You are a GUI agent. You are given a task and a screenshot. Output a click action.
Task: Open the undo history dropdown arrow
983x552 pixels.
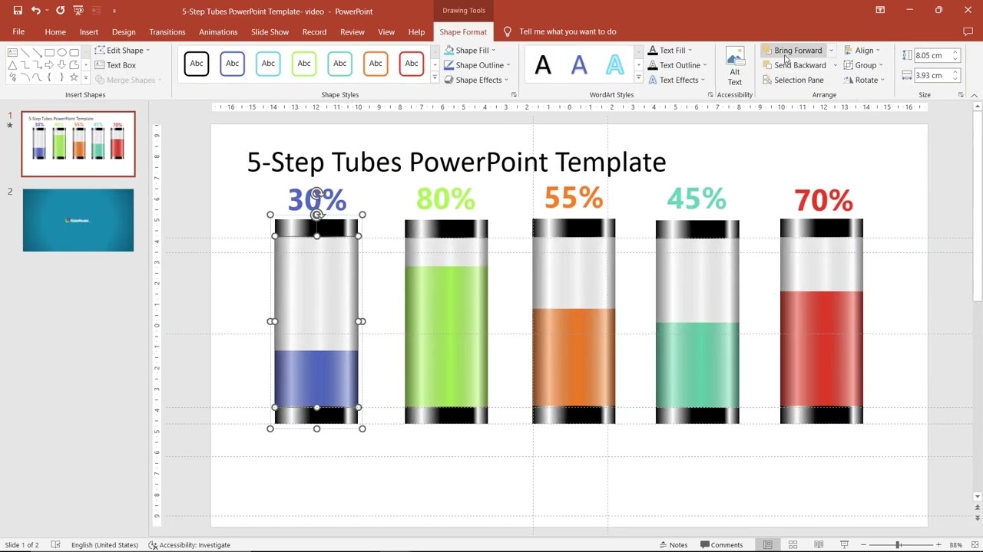(47, 11)
